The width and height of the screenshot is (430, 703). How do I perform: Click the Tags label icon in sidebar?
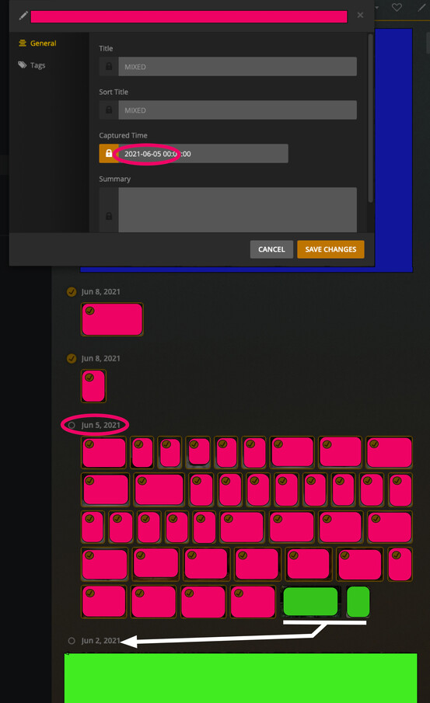tap(23, 65)
